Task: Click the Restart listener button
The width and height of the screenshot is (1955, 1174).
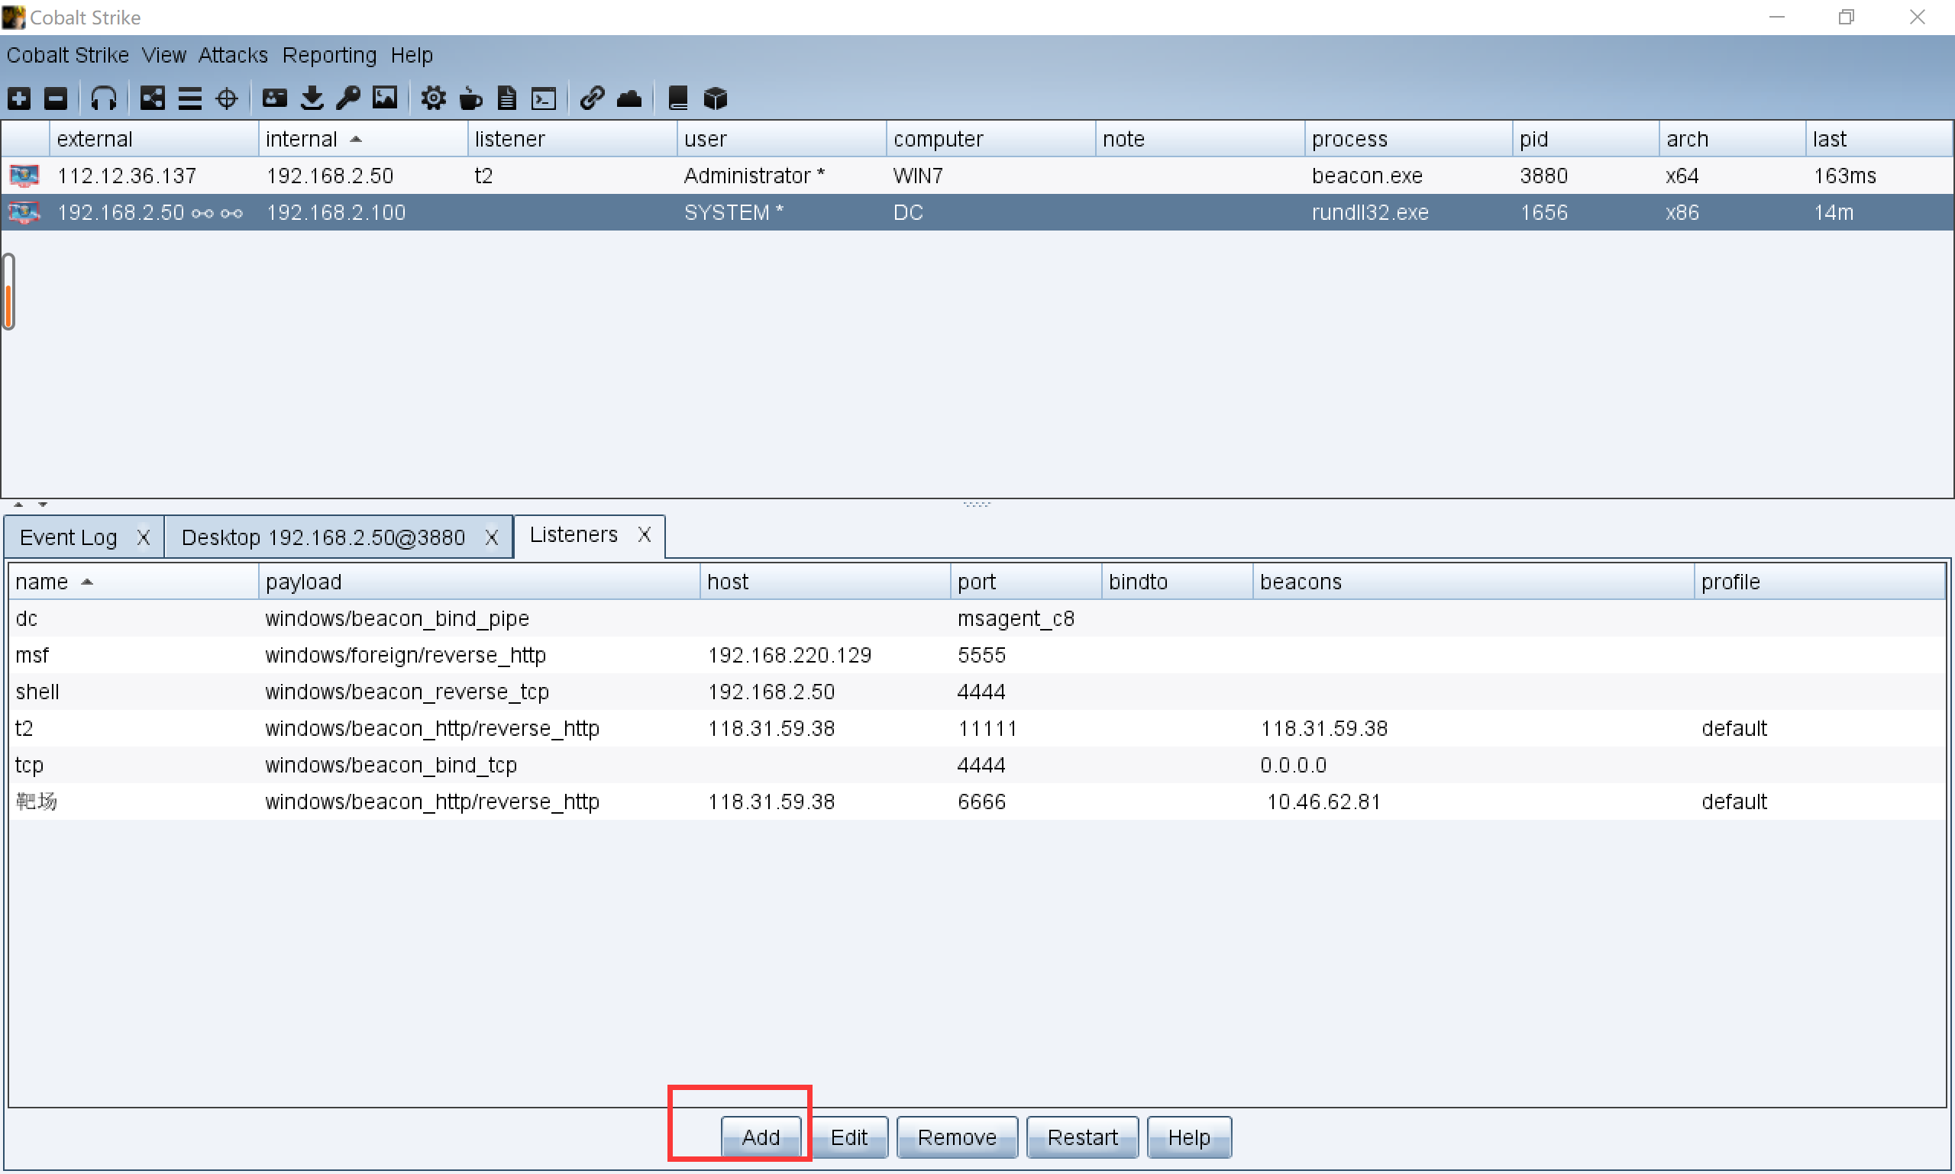Action: (x=1082, y=1137)
